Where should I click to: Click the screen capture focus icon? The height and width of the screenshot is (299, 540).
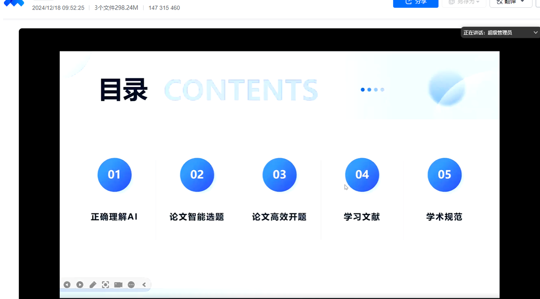coord(106,285)
